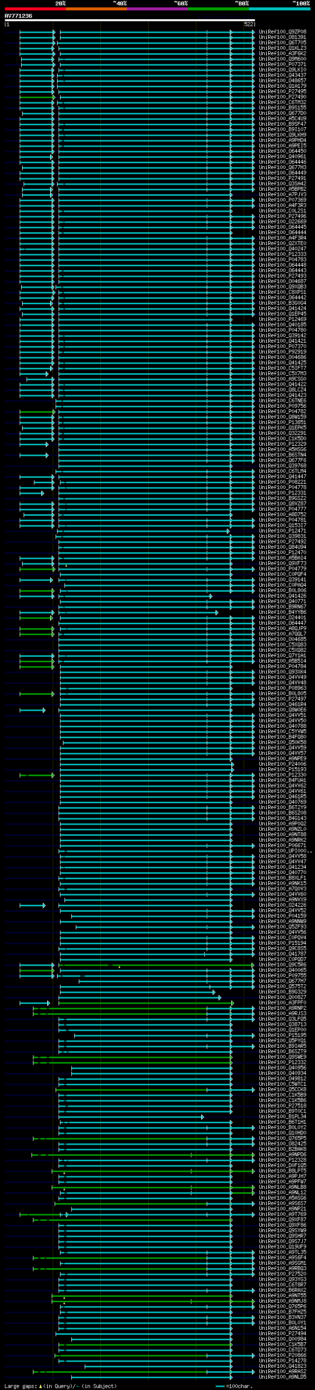The image size is (315, 1390).
Task: Open hit UniRef100_Q9ZP08
Action: pos(283,32)
